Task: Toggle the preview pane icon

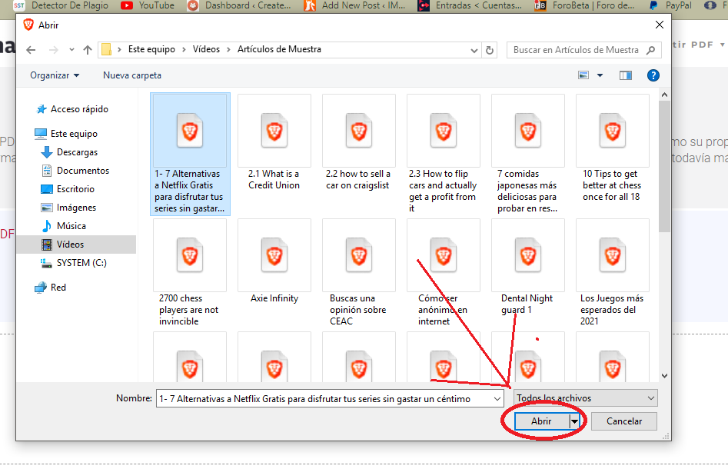Action: 625,75
